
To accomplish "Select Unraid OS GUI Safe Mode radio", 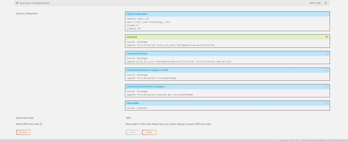I will [x=326, y=86].
